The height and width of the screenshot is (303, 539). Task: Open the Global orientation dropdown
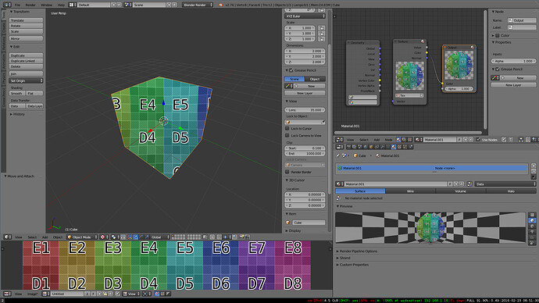click(x=160, y=237)
